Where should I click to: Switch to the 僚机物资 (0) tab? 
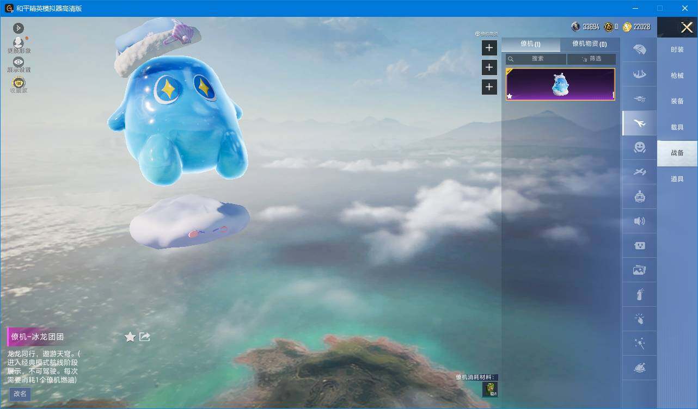click(x=590, y=44)
